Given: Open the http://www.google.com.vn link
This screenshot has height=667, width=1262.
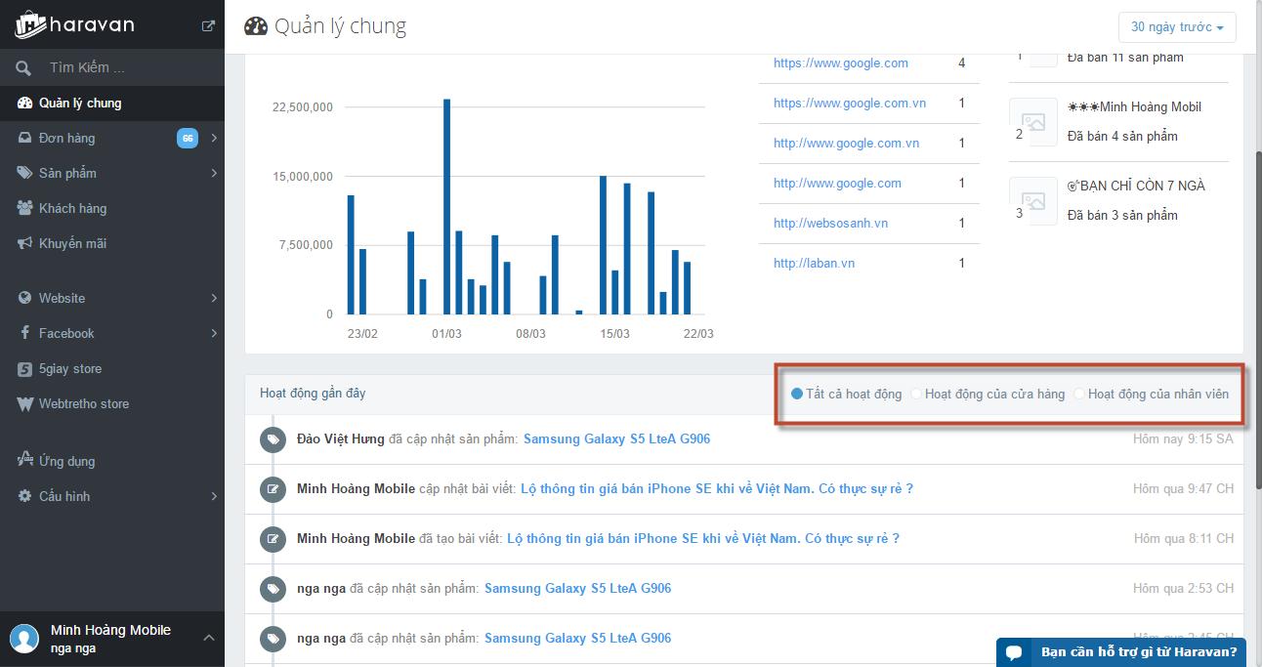Looking at the screenshot, I should click(846, 143).
